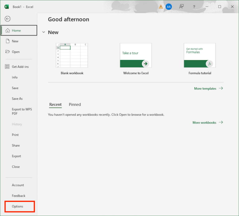Open the Take a tour template thumbnail
Screen dimensions: 239x216
click(136, 55)
